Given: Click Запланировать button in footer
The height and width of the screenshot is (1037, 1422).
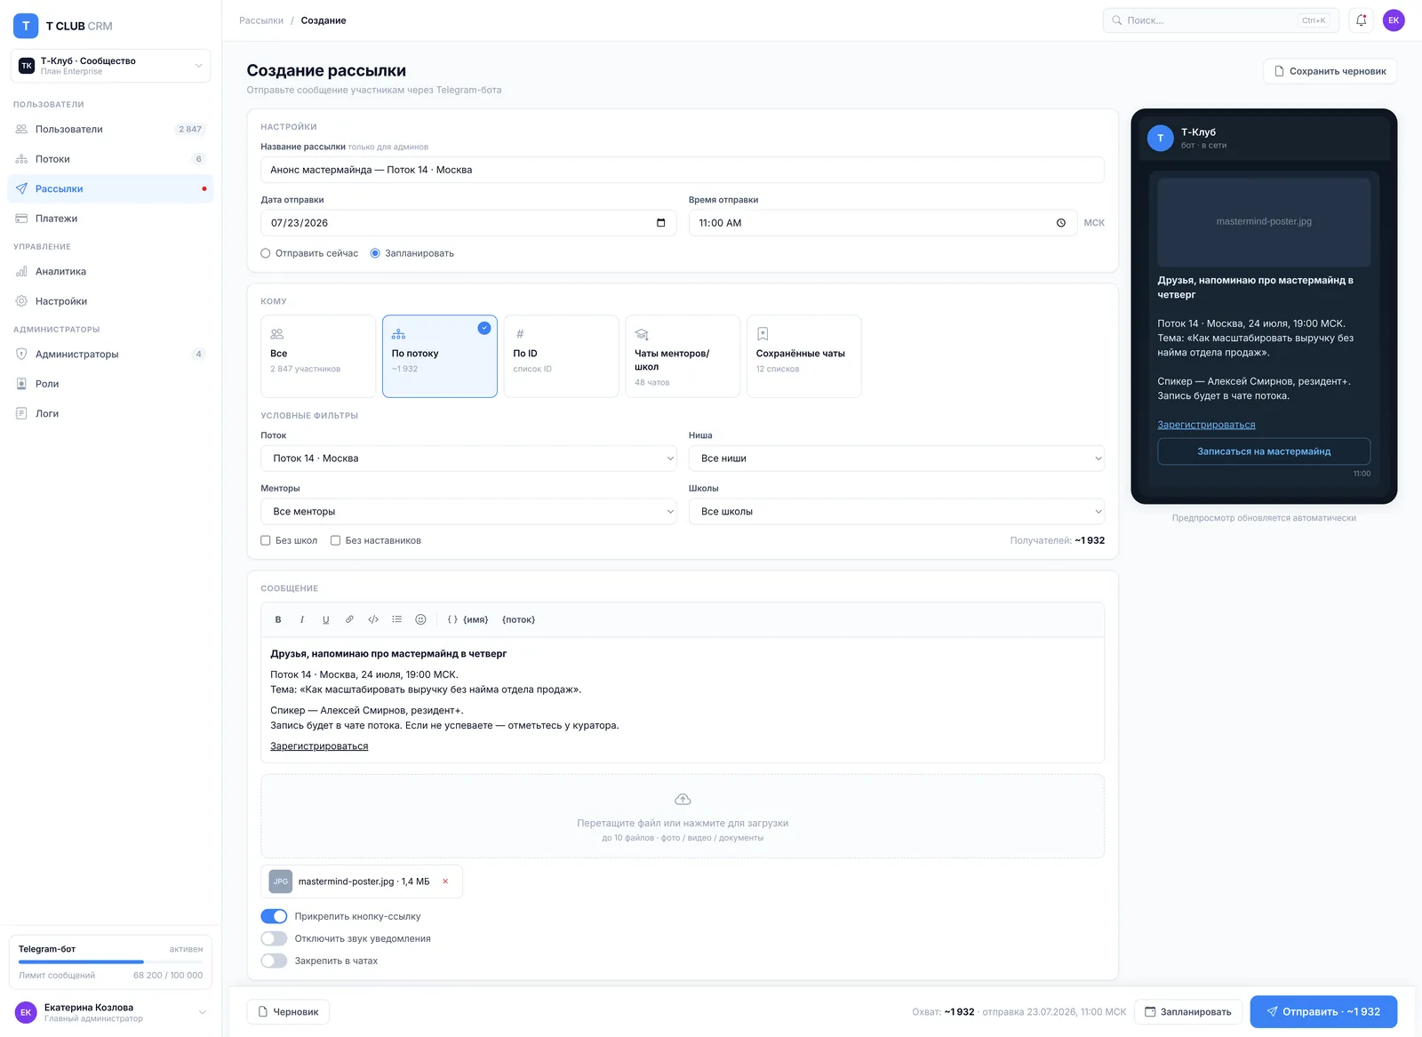Looking at the screenshot, I should pos(1188,1012).
